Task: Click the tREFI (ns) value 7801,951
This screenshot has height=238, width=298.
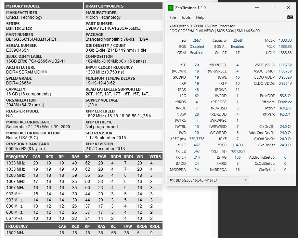Action: click(237, 151)
